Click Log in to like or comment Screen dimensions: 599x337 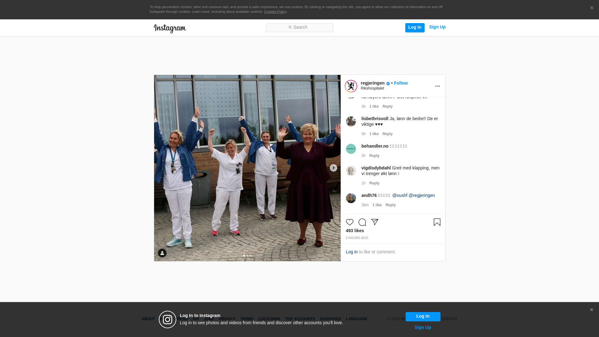(x=352, y=252)
